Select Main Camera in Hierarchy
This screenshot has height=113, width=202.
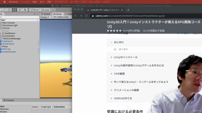9,23
